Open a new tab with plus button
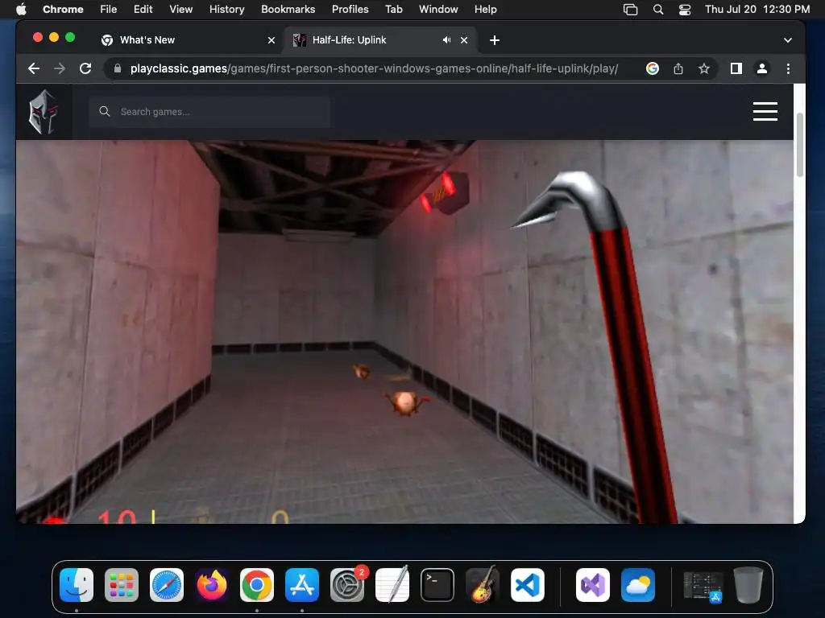Screen dimensions: 825x618 495,40
